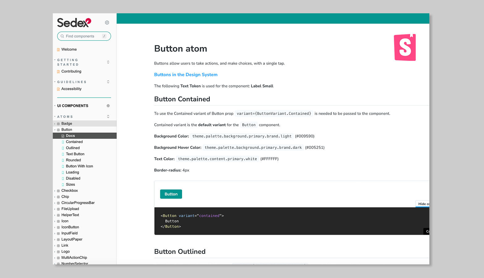Click the Badge component grid icon

click(58, 124)
